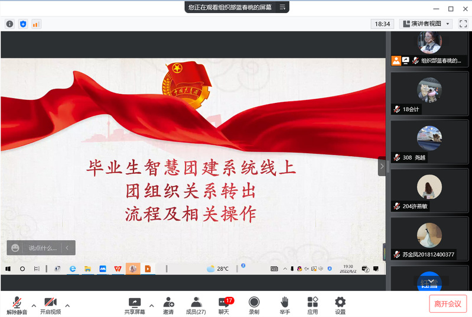This screenshot has height=317, width=472.
Task: Click the shared screen Task View icon
Action: point(37,269)
